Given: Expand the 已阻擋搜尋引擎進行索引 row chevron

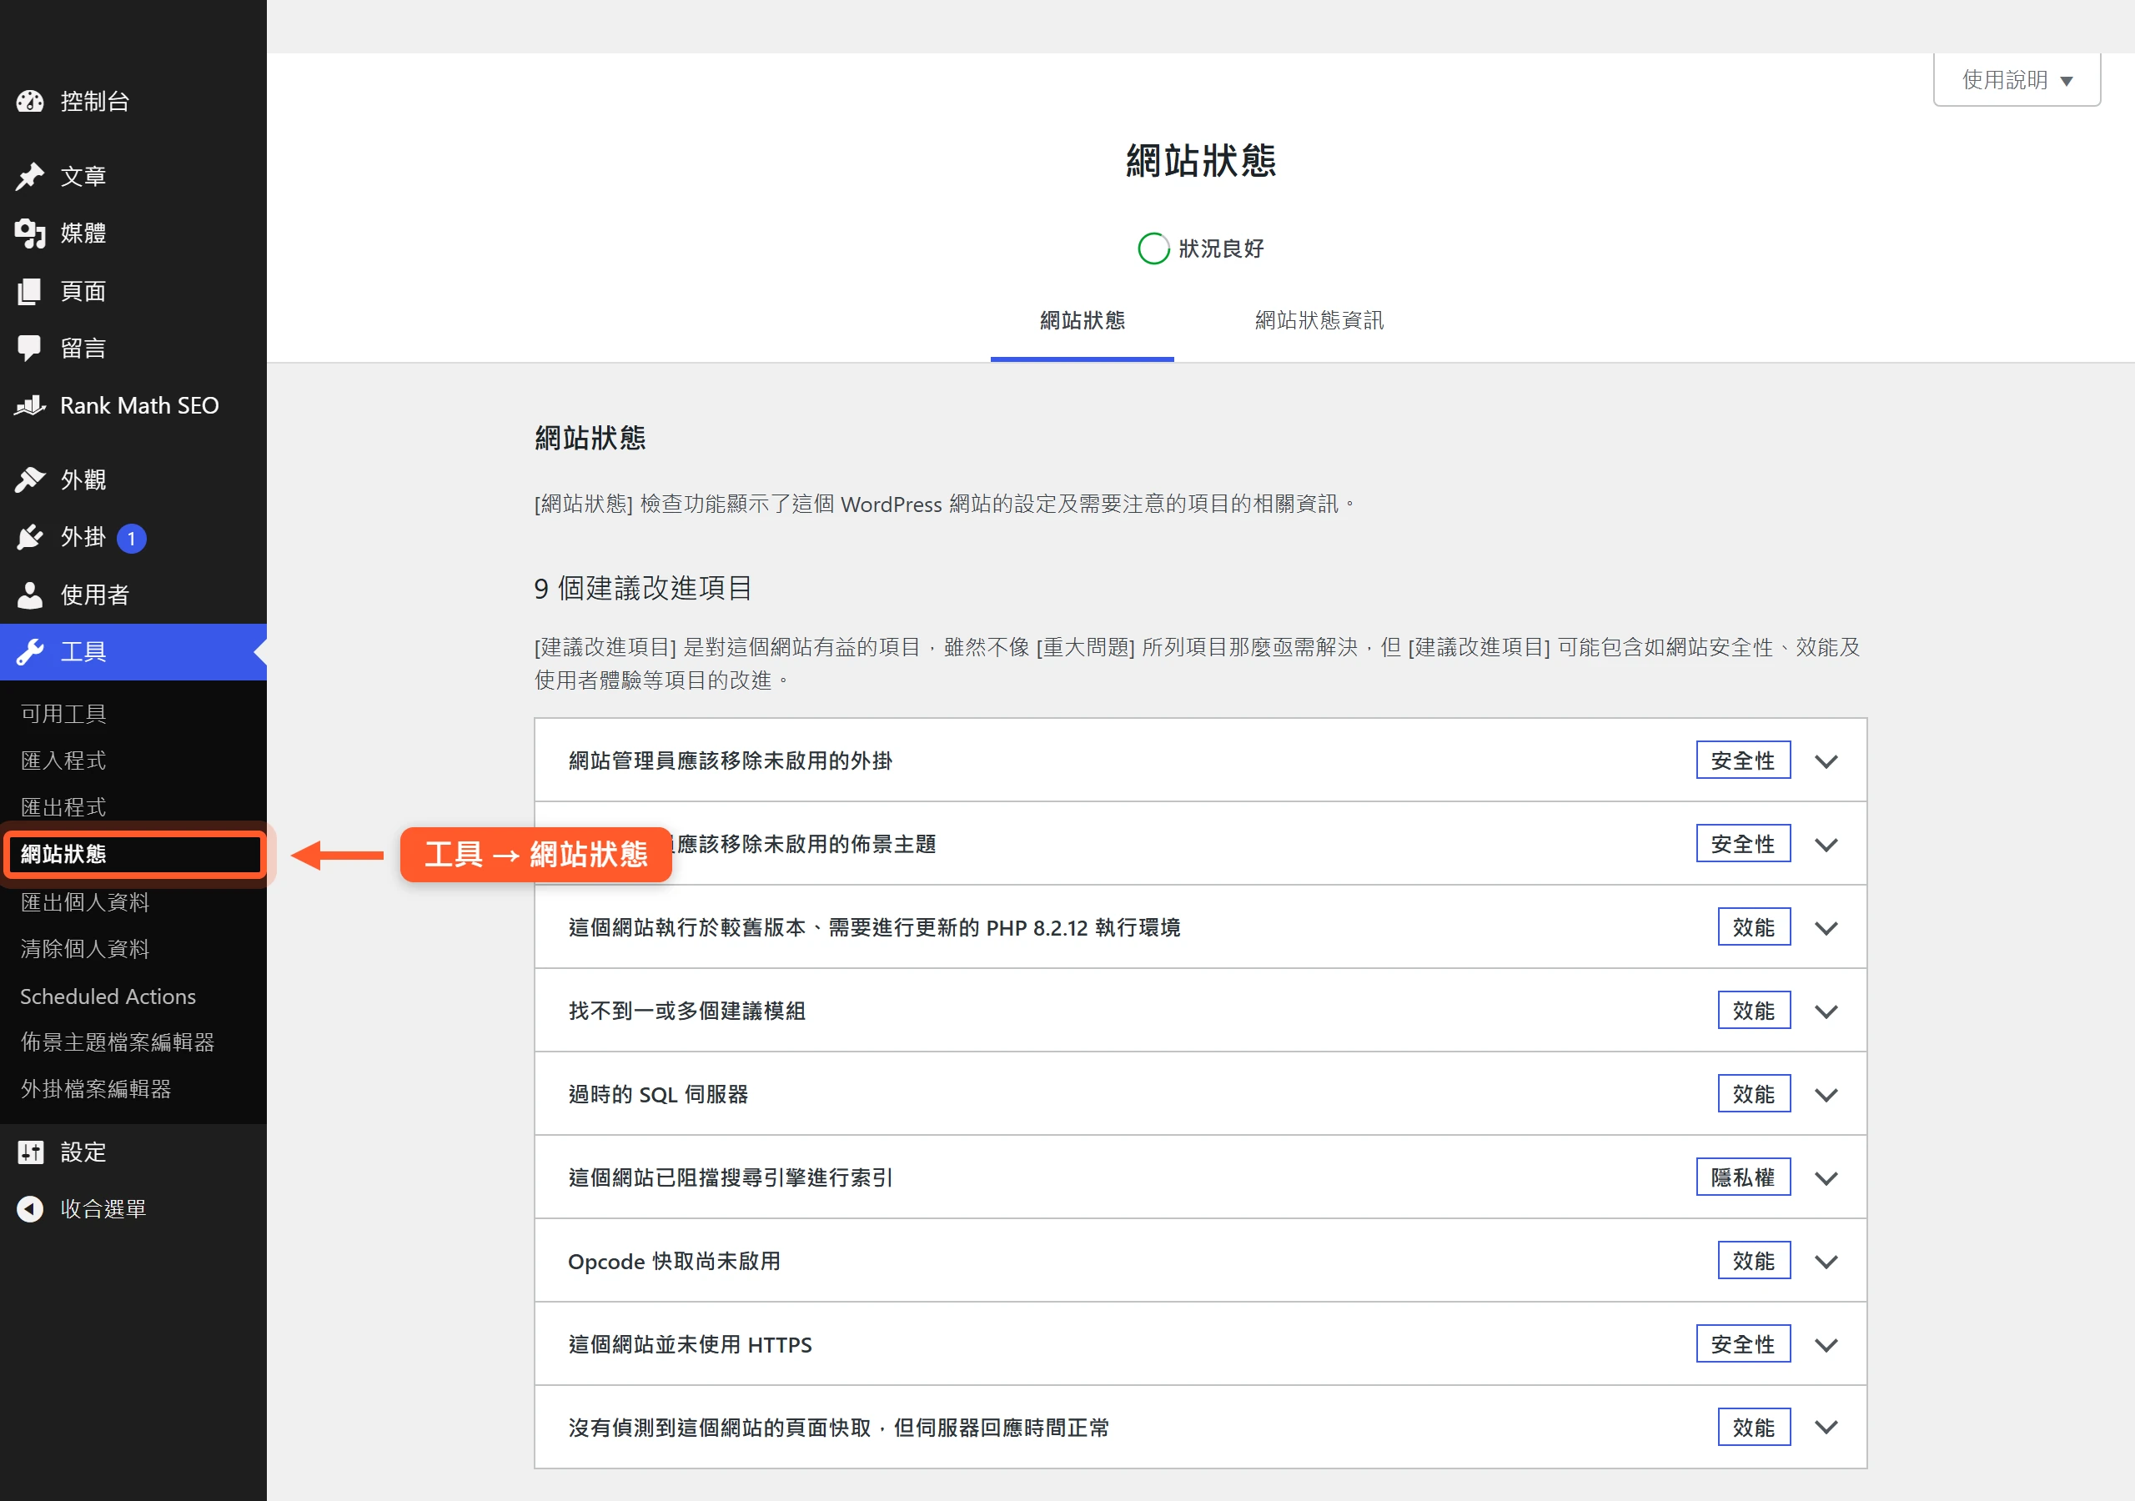Looking at the screenshot, I should click(x=1826, y=1178).
